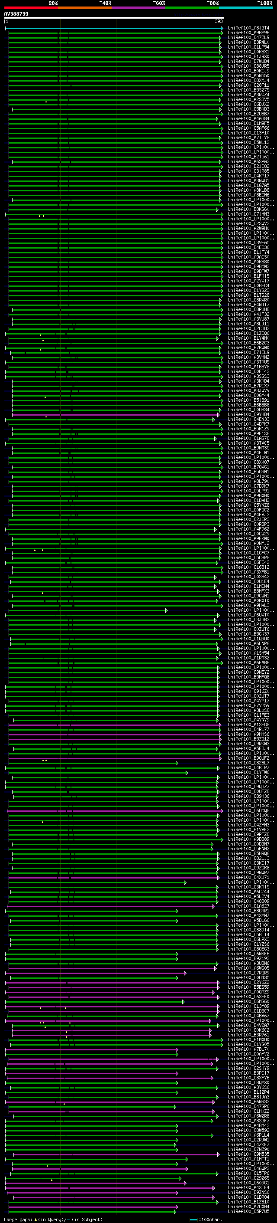The image size is (277, 1223).
Task: Click the query end position 393
Action: tap(219, 21)
